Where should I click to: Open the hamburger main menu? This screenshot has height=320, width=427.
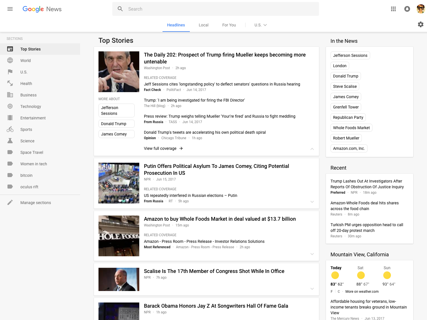[10, 9]
